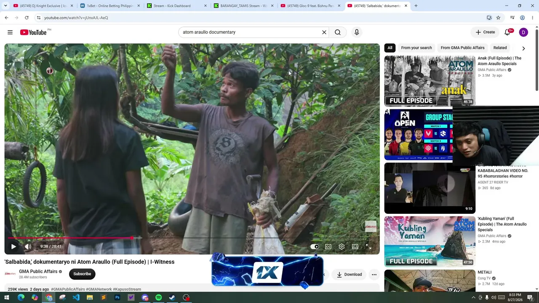Click the Create button

pyautogui.click(x=485, y=32)
